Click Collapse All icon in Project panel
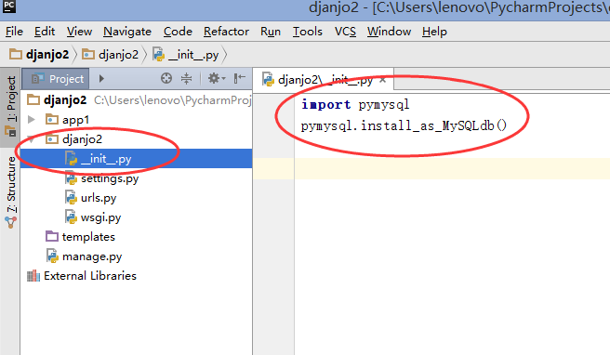Image resolution: width=610 pixels, height=355 pixels. click(x=187, y=79)
